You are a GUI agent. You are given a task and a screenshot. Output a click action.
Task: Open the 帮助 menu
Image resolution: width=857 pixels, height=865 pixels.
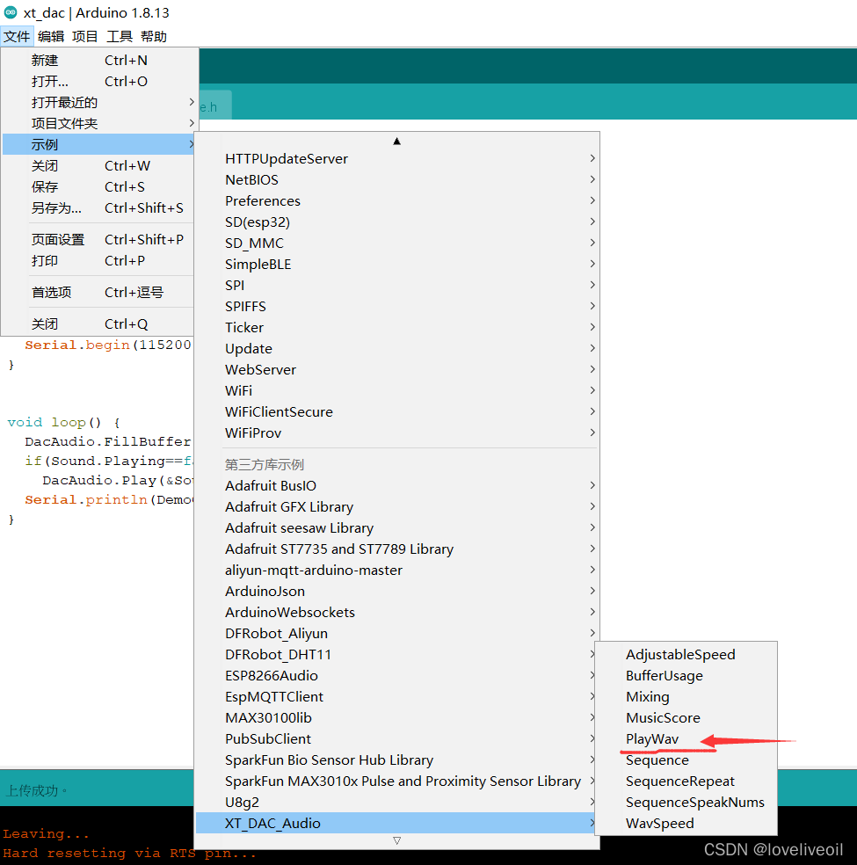(153, 36)
